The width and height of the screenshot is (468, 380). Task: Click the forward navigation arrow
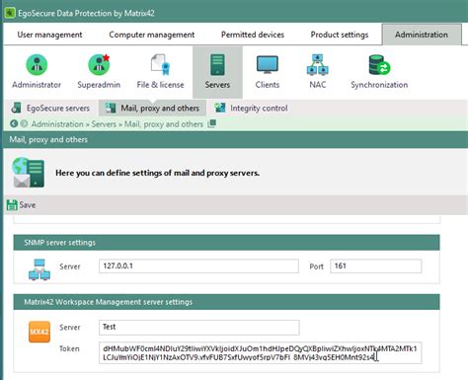(x=24, y=124)
